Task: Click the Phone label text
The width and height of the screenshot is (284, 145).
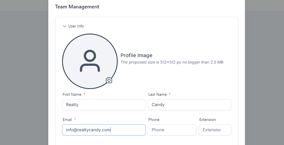Action: [154, 120]
